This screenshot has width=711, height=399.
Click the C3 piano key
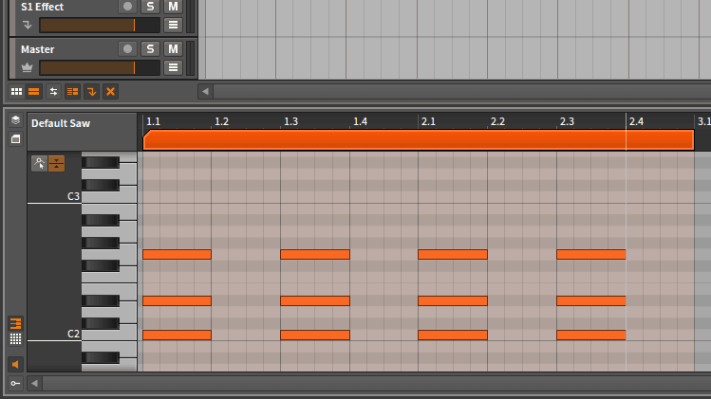point(109,195)
